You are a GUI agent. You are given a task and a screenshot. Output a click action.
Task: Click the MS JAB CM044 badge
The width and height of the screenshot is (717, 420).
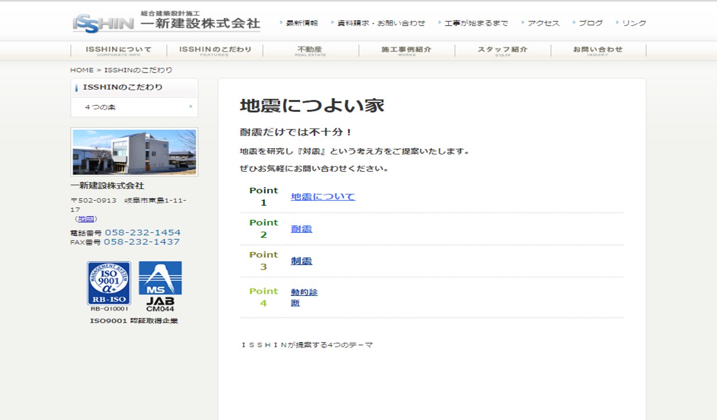coord(160,286)
